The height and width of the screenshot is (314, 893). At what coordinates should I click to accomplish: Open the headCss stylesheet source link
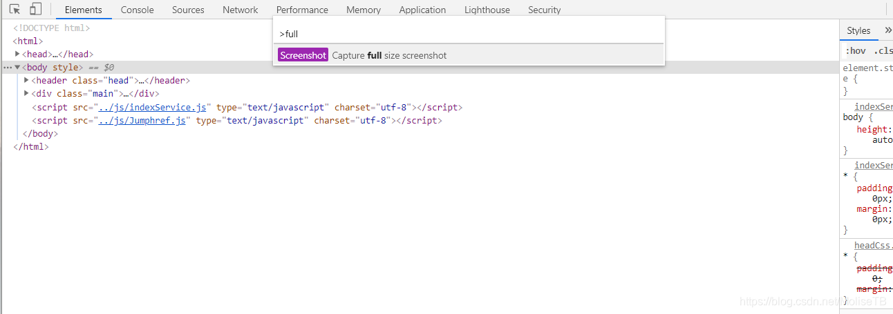point(874,245)
